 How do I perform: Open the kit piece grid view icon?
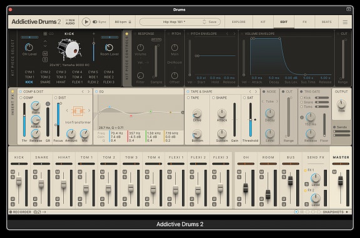[45, 34]
